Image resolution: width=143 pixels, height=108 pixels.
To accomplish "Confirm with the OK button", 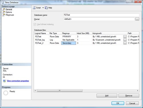I will tap(118, 103).
